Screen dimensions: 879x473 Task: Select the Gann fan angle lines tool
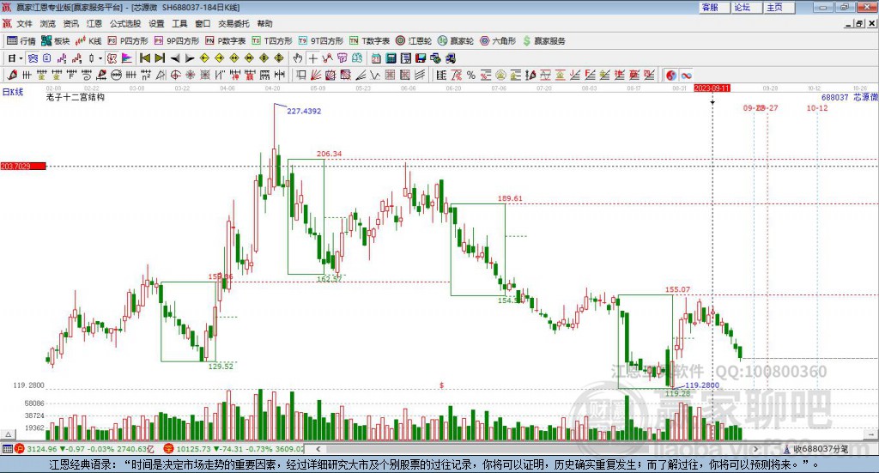tap(316, 75)
